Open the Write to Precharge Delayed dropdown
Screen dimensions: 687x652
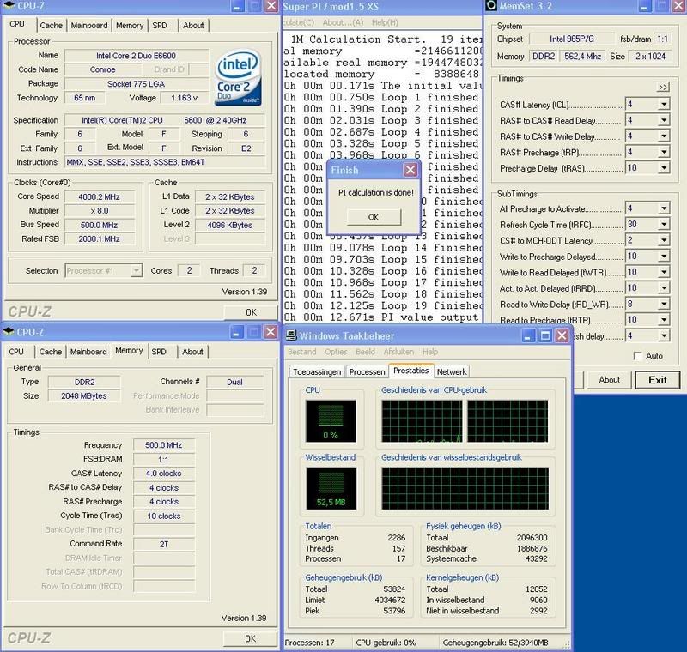664,256
